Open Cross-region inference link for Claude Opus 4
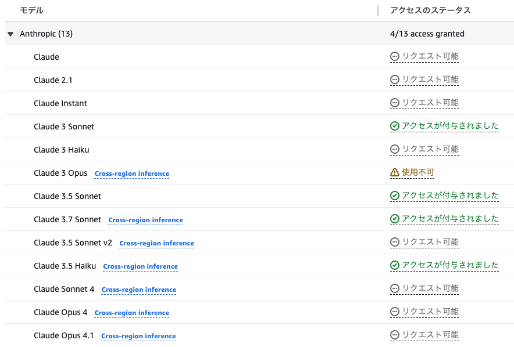The width and height of the screenshot is (514, 347). coord(132,313)
